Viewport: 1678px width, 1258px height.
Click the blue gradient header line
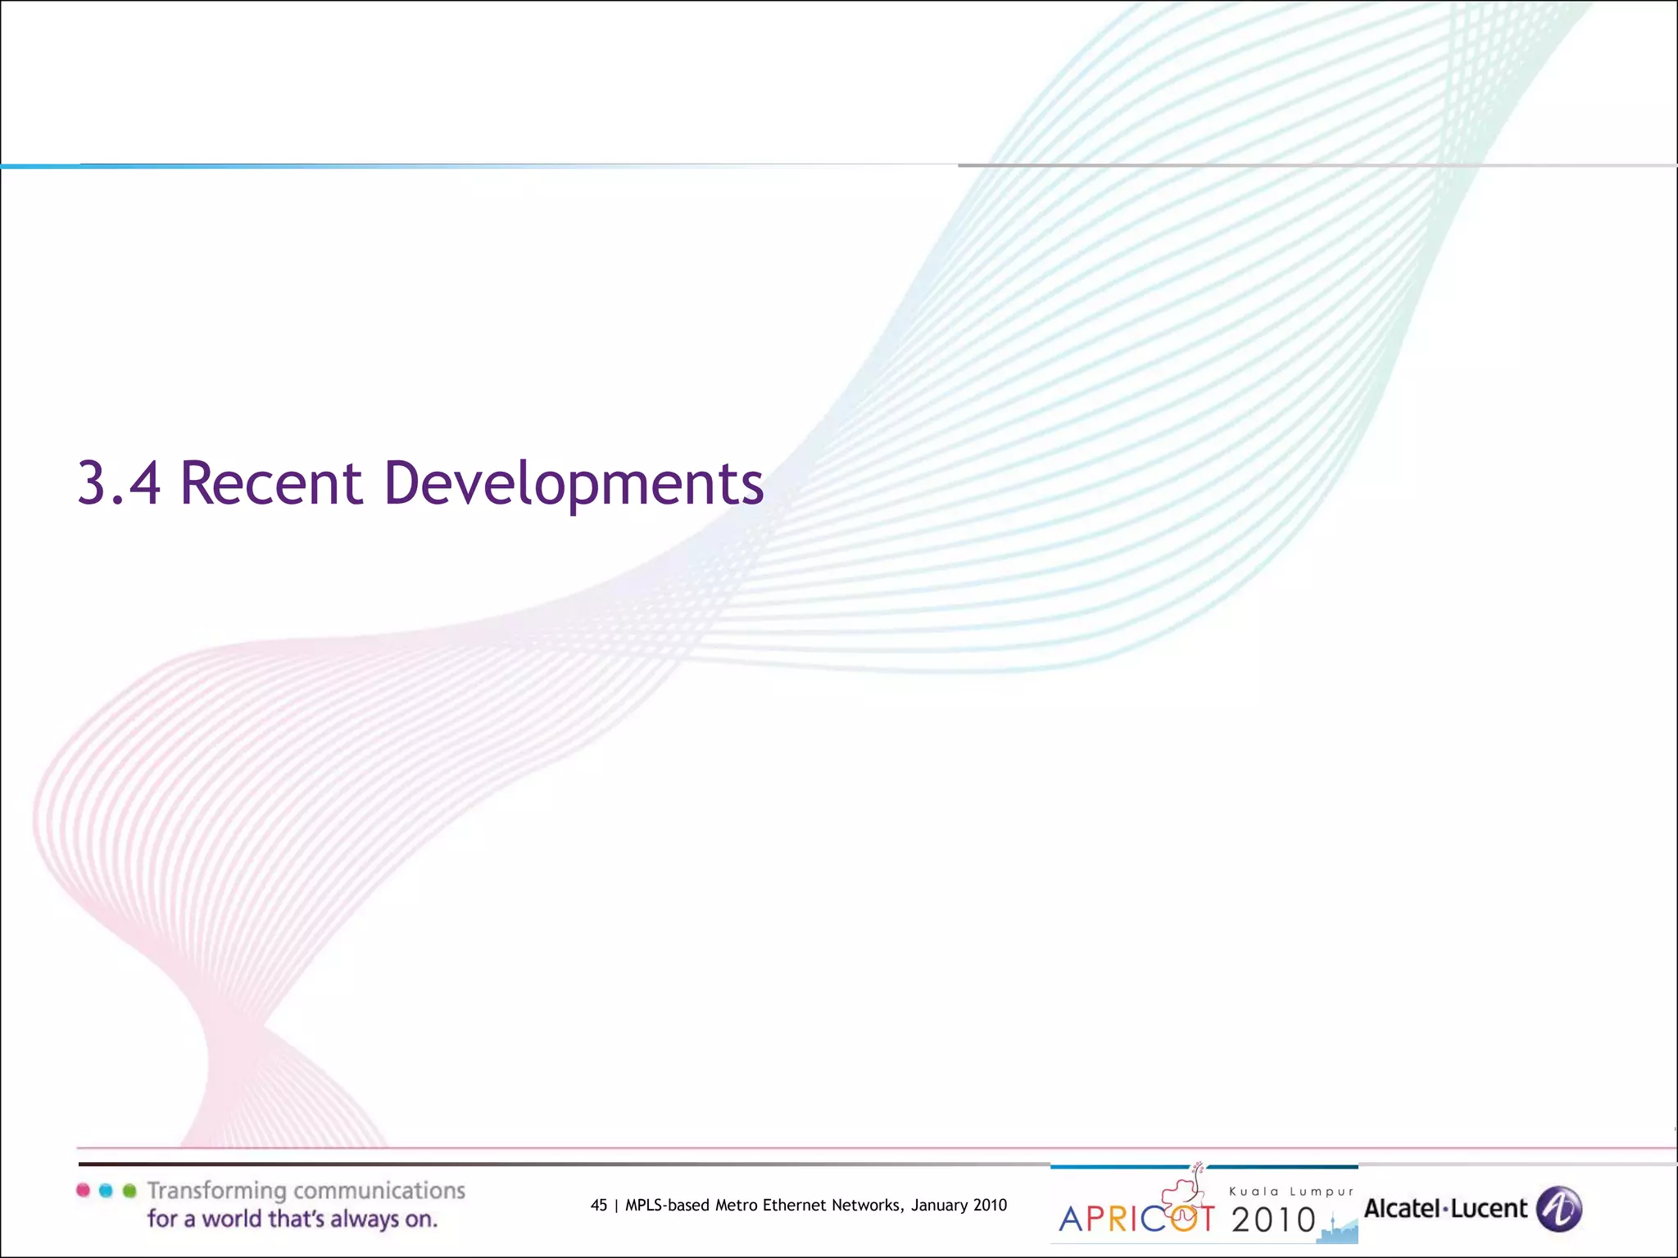(x=246, y=166)
